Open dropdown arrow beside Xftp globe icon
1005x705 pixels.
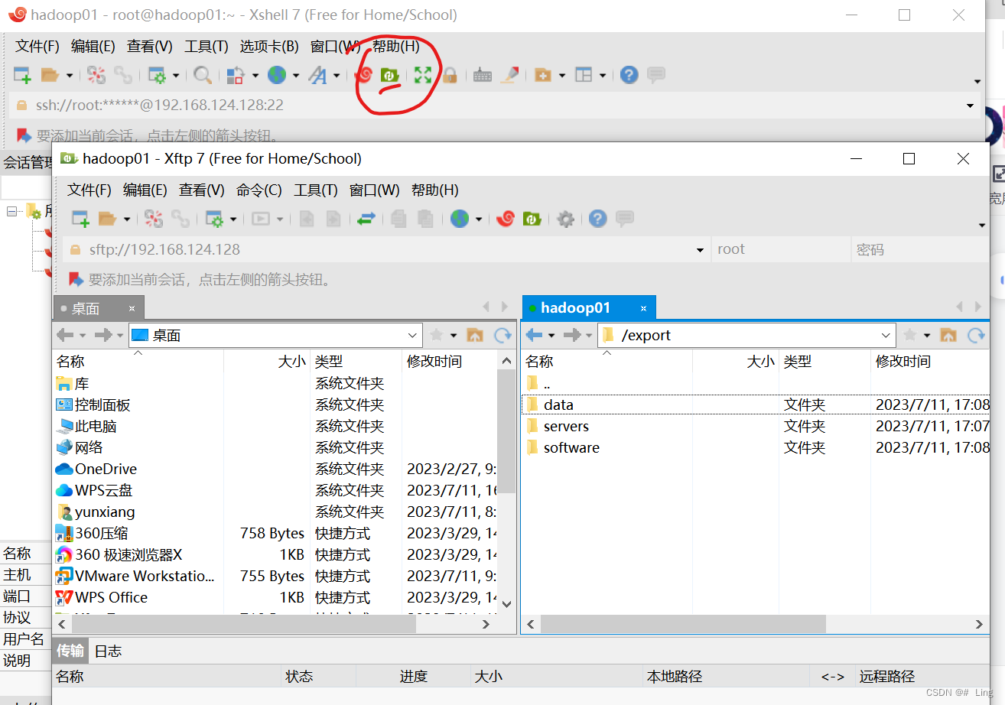point(479,219)
